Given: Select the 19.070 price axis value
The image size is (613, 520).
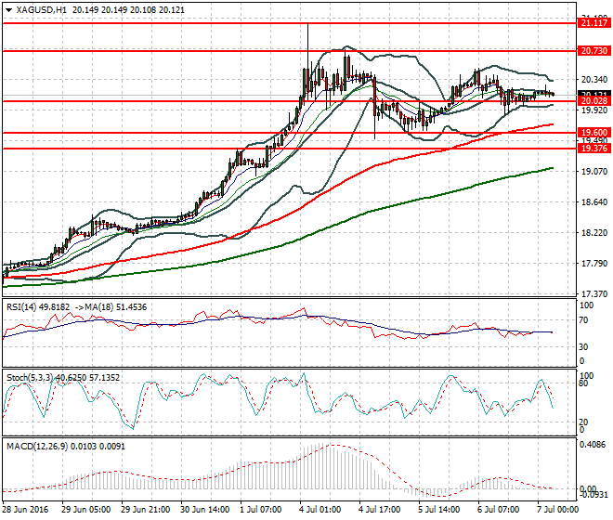Looking at the screenshot, I should 594,171.
